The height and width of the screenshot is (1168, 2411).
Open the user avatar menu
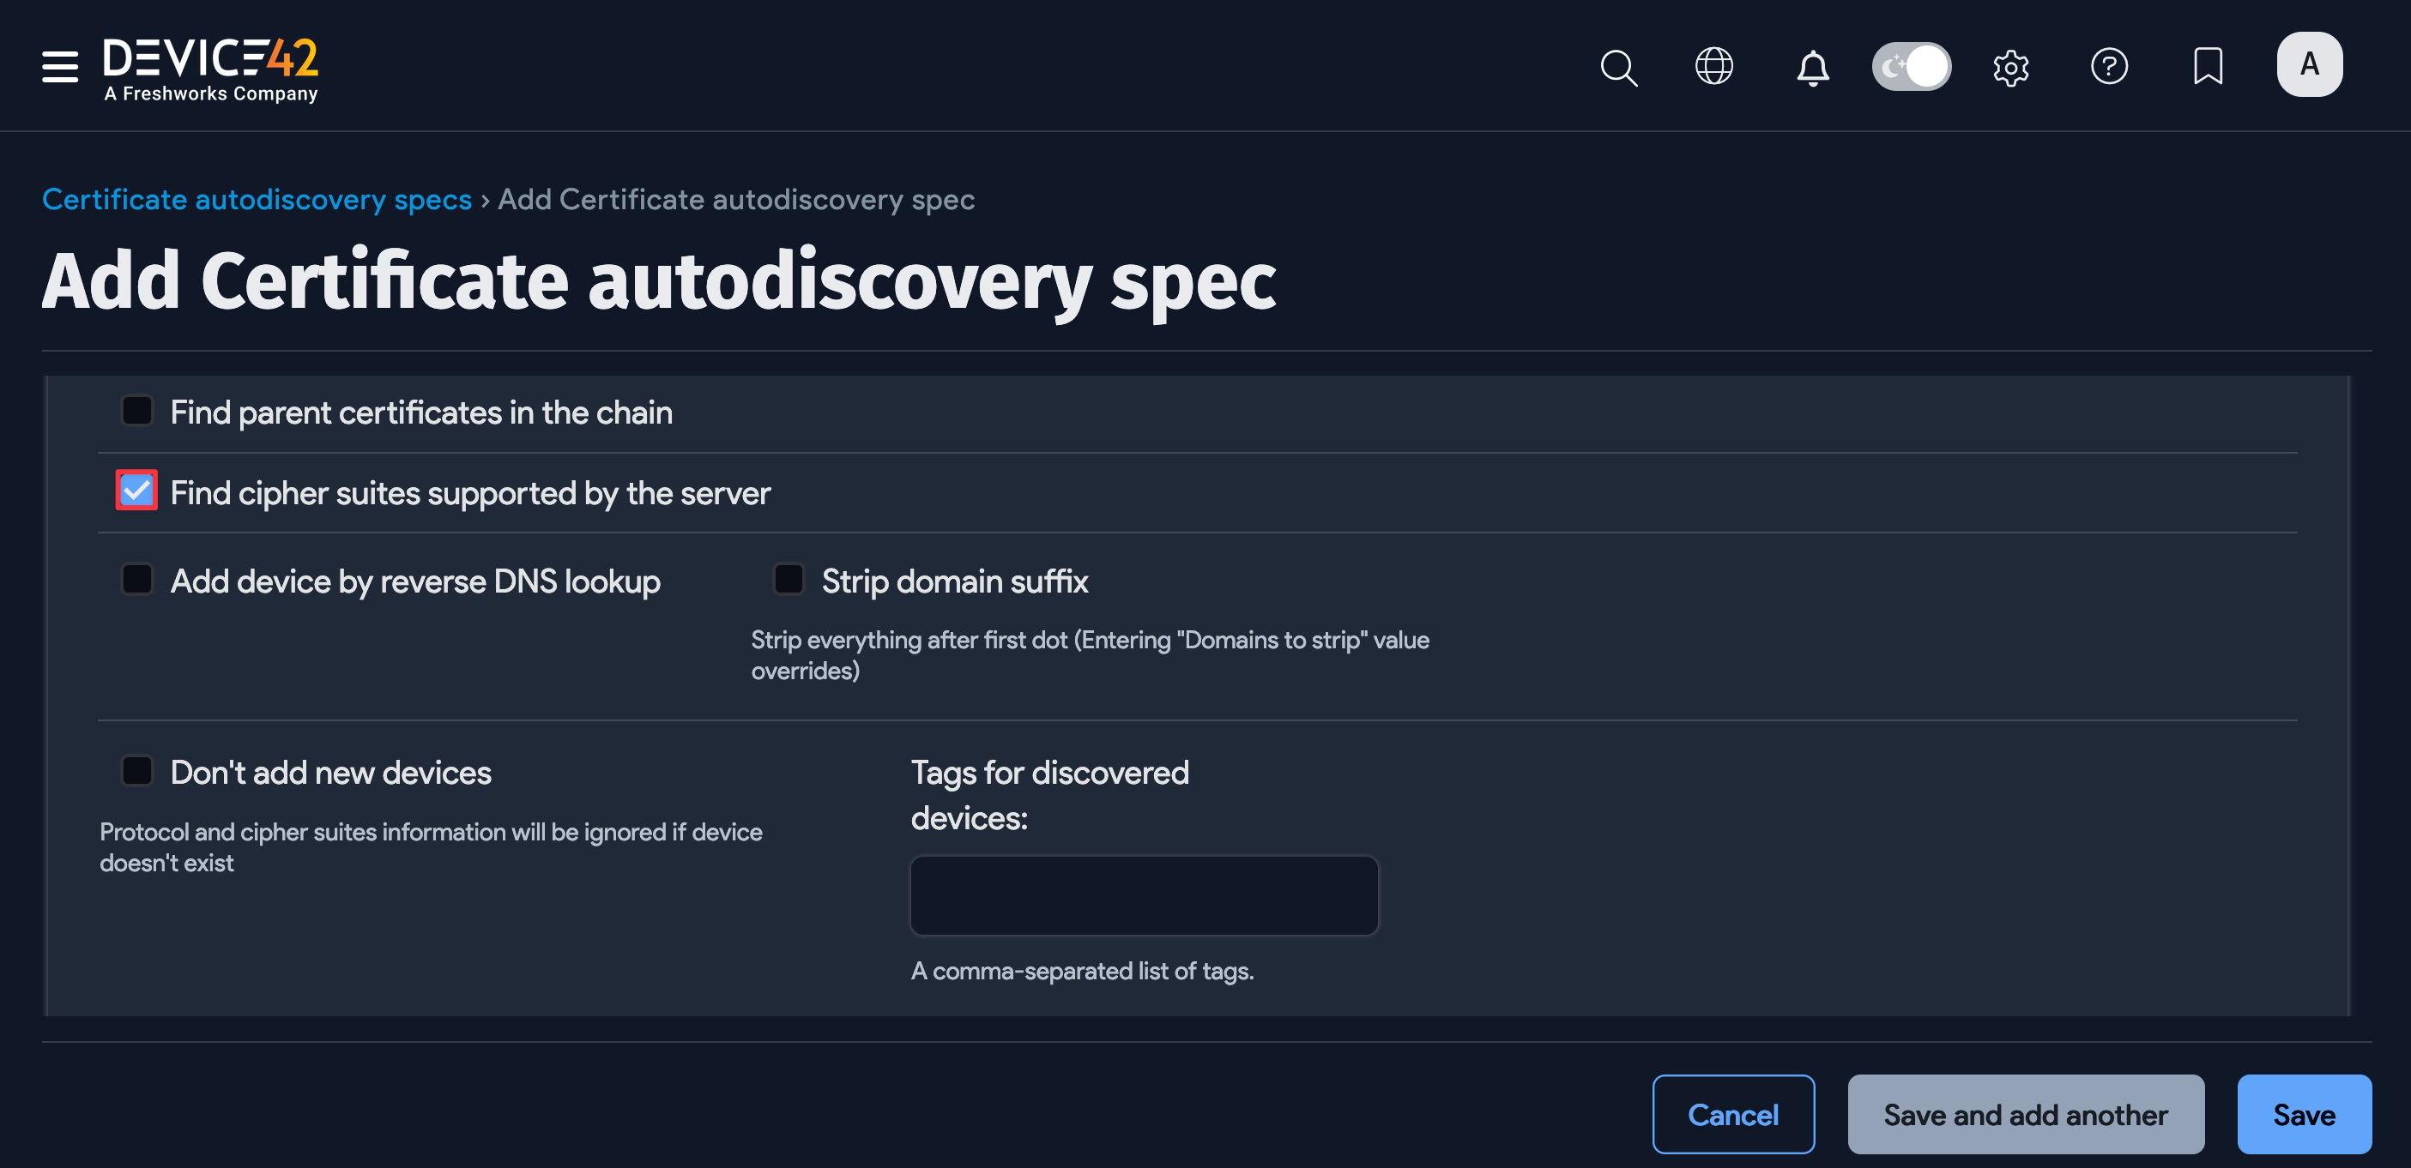click(x=2308, y=63)
